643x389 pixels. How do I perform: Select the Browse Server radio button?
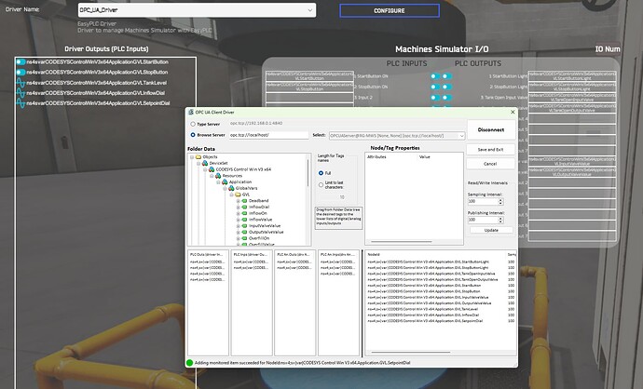pos(193,135)
